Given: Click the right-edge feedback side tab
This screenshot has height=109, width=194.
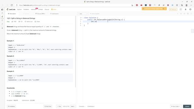Looking at the screenshot, I should coord(192,31).
